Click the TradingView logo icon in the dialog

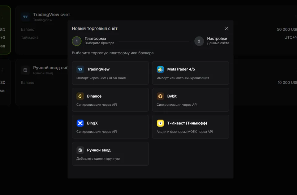tap(80, 70)
